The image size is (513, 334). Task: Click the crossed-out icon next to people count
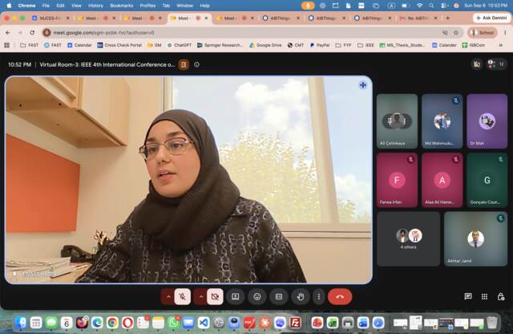click(x=477, y=64)
